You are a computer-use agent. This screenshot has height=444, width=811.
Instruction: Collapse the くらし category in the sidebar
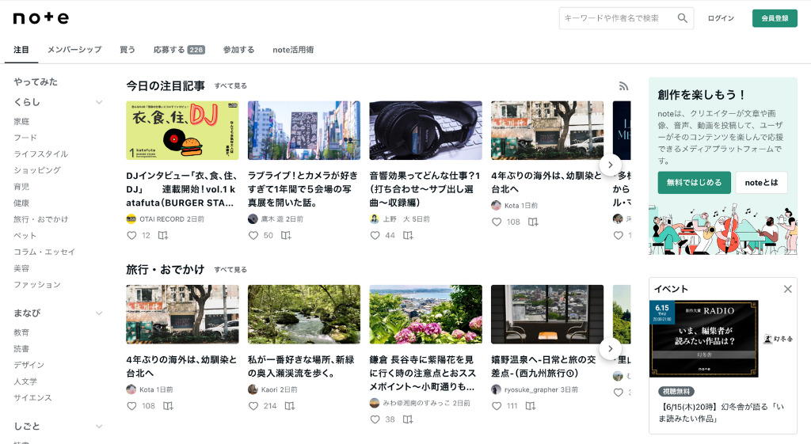(x=99, y=102)
